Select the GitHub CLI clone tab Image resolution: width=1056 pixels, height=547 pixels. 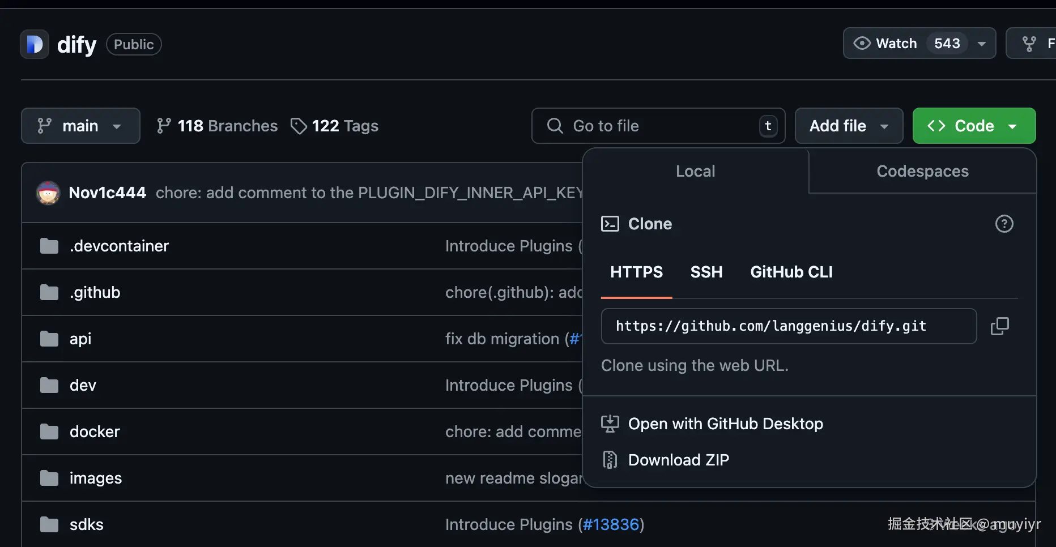791,272
